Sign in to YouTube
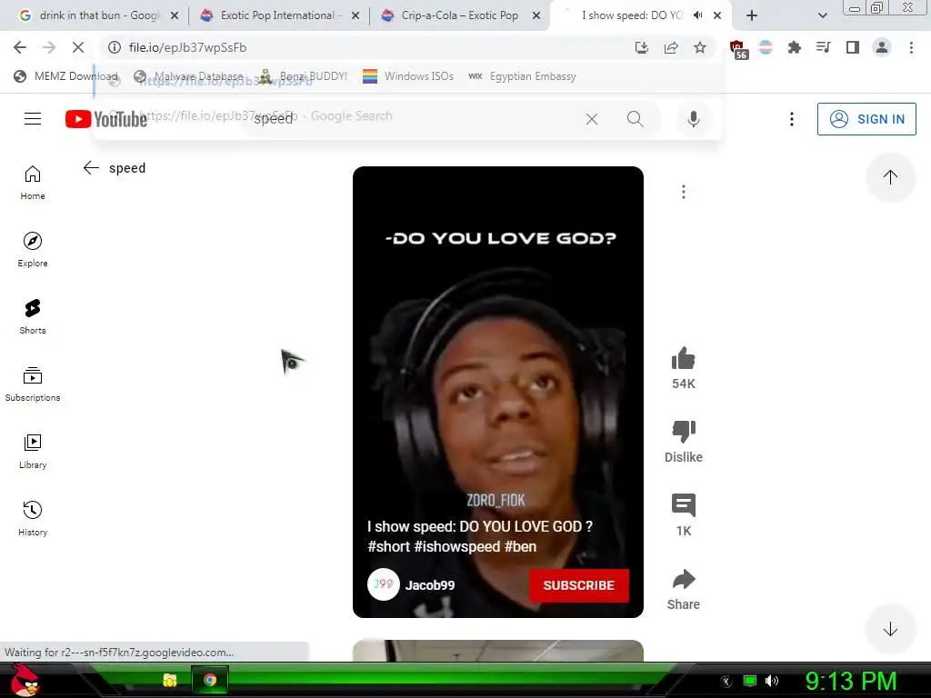Image resolution: width=931 pixels, height=698 pixels. pyautogui.click(x=866, y=119)
